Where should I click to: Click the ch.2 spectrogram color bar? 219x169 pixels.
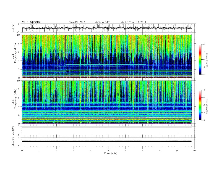click(200, 105)
